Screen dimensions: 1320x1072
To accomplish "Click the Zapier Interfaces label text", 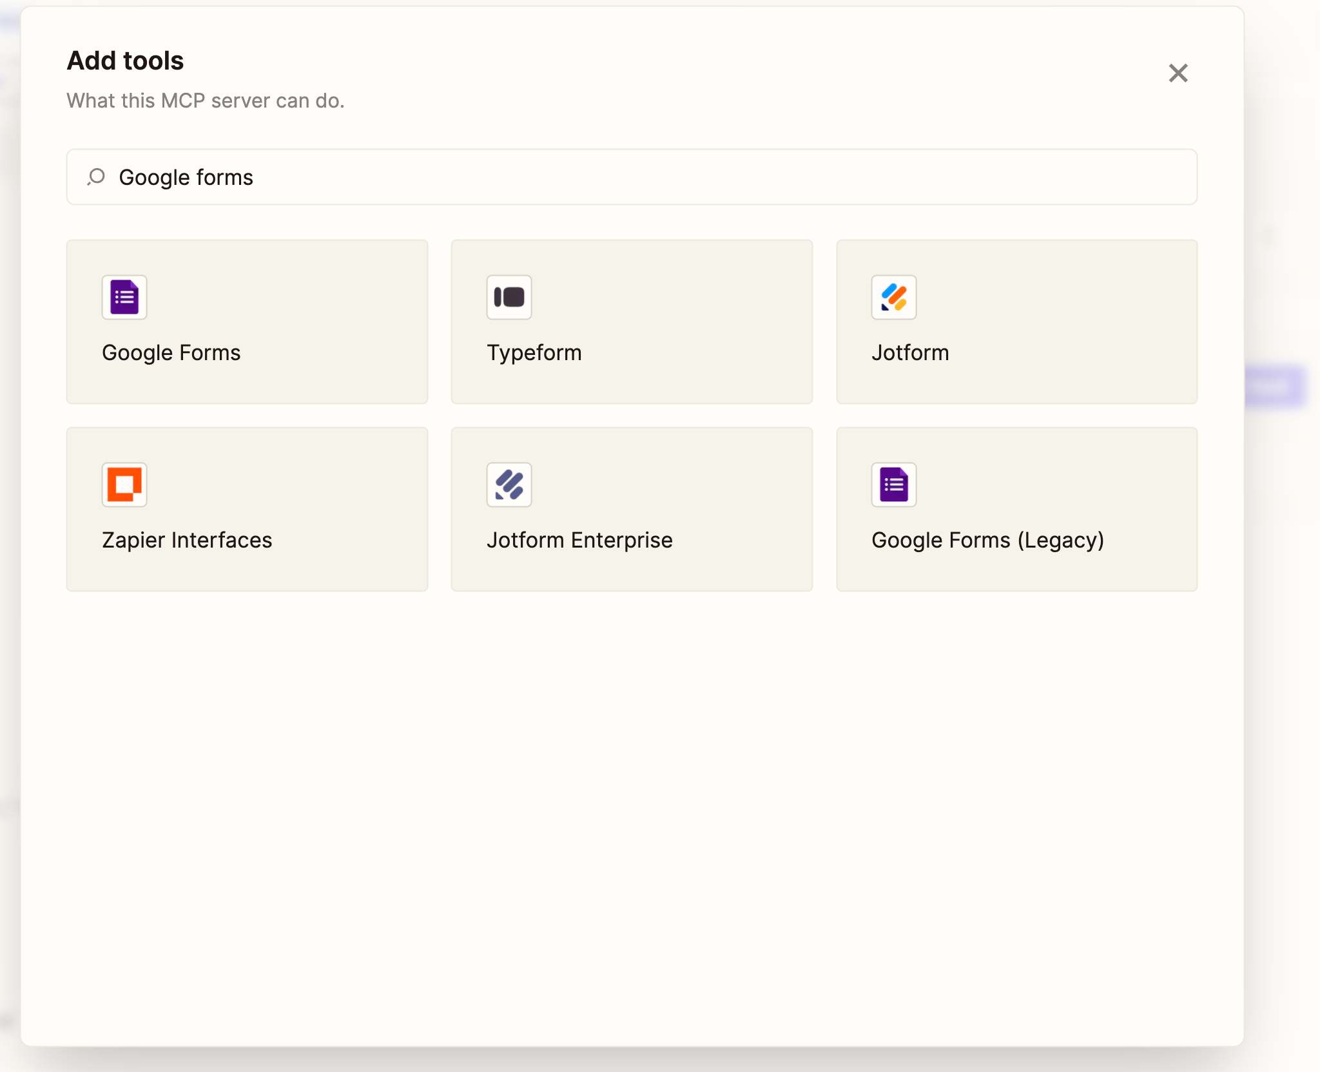I will (187, 541).
